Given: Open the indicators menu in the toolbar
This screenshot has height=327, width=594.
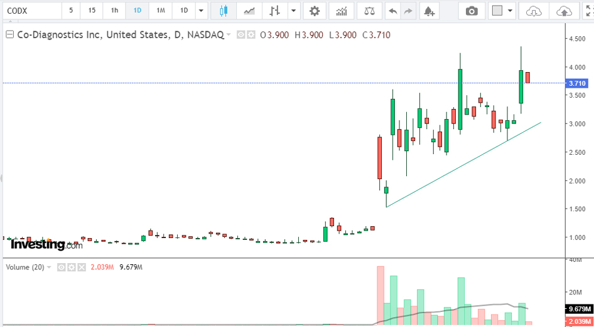Looking at the screenshot, I should point(342,11).
